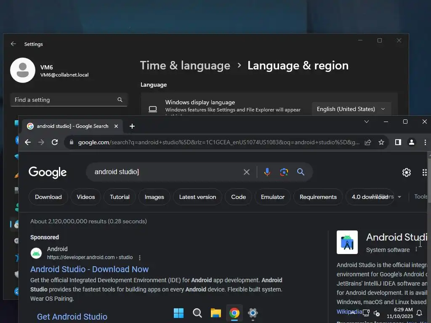Clear the search query with X
The height and width of the screenshot is (323, 431).
[247, 172]
